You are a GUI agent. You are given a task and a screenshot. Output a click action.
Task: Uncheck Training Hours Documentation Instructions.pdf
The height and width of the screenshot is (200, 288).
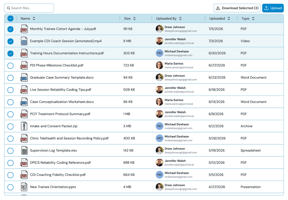tap(10, 53)
